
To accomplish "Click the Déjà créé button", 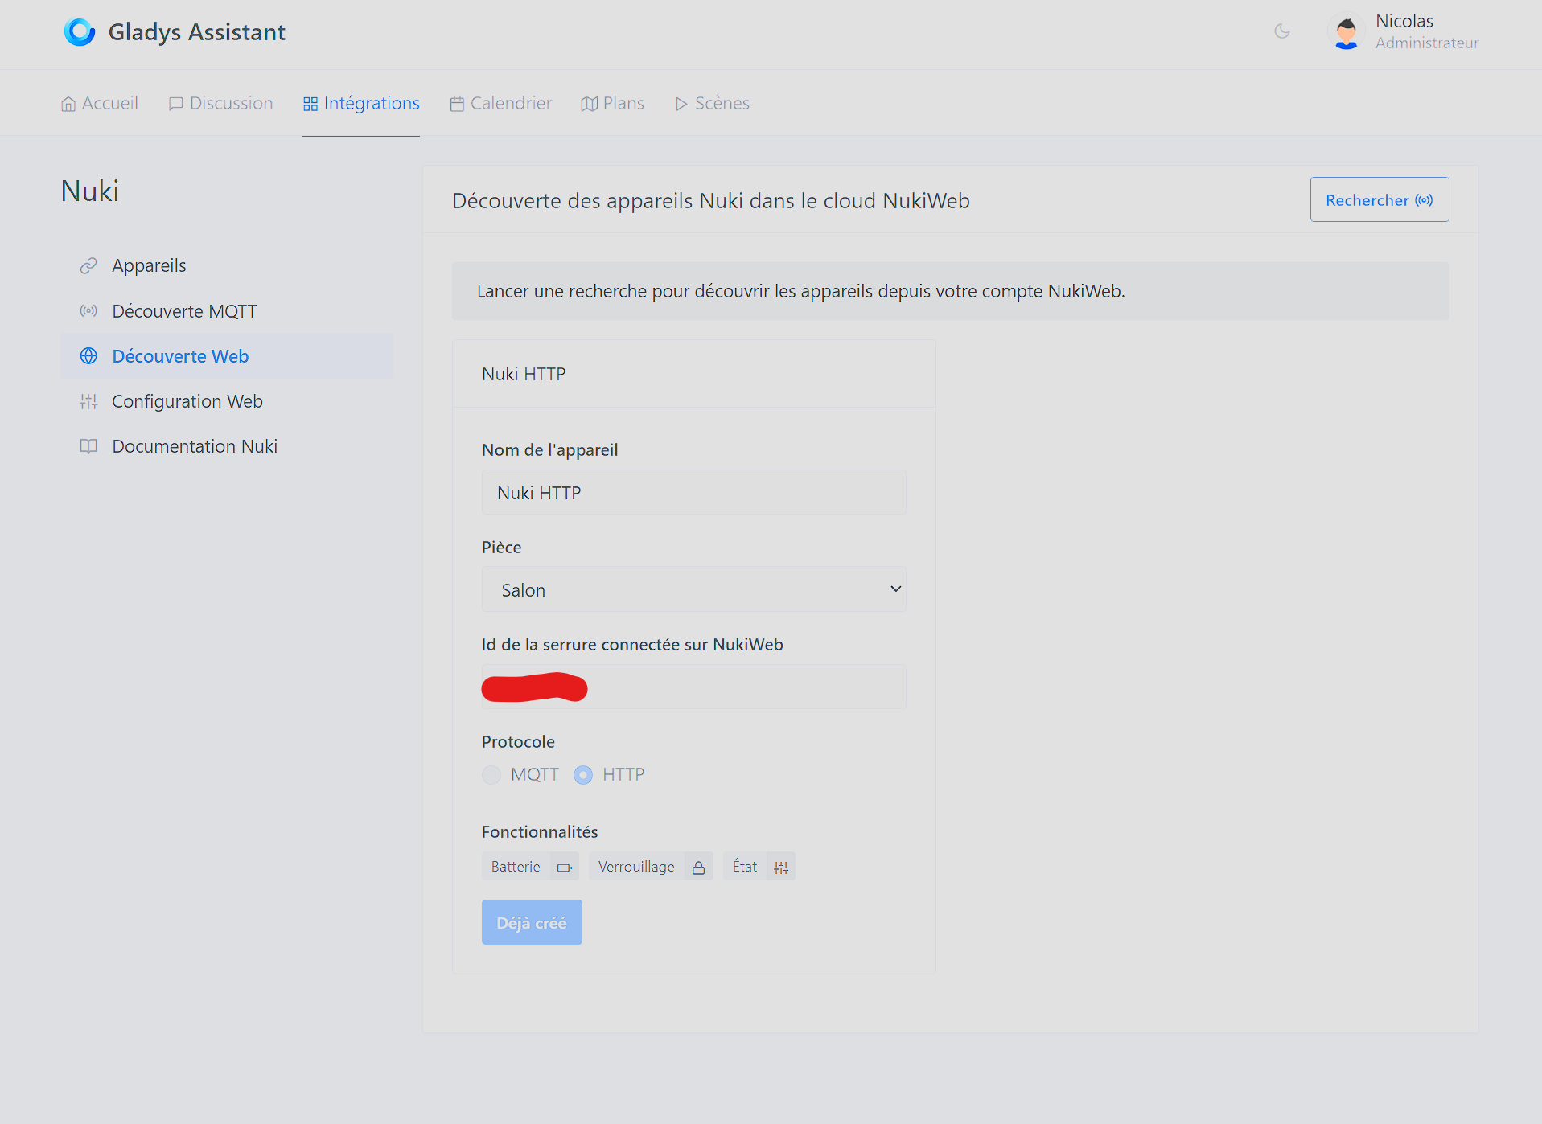I will click(x=532, y=922).
